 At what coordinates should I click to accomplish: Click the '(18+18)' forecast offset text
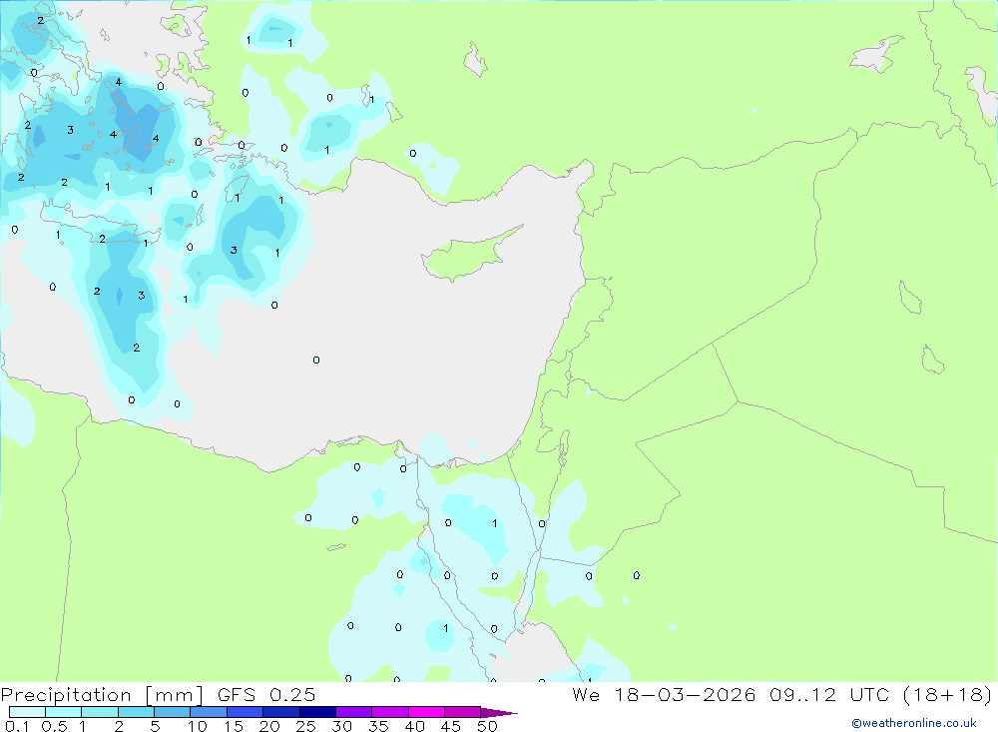(x=948, y=695)
